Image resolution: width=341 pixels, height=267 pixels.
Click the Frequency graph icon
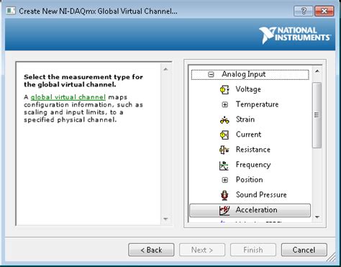224,165
